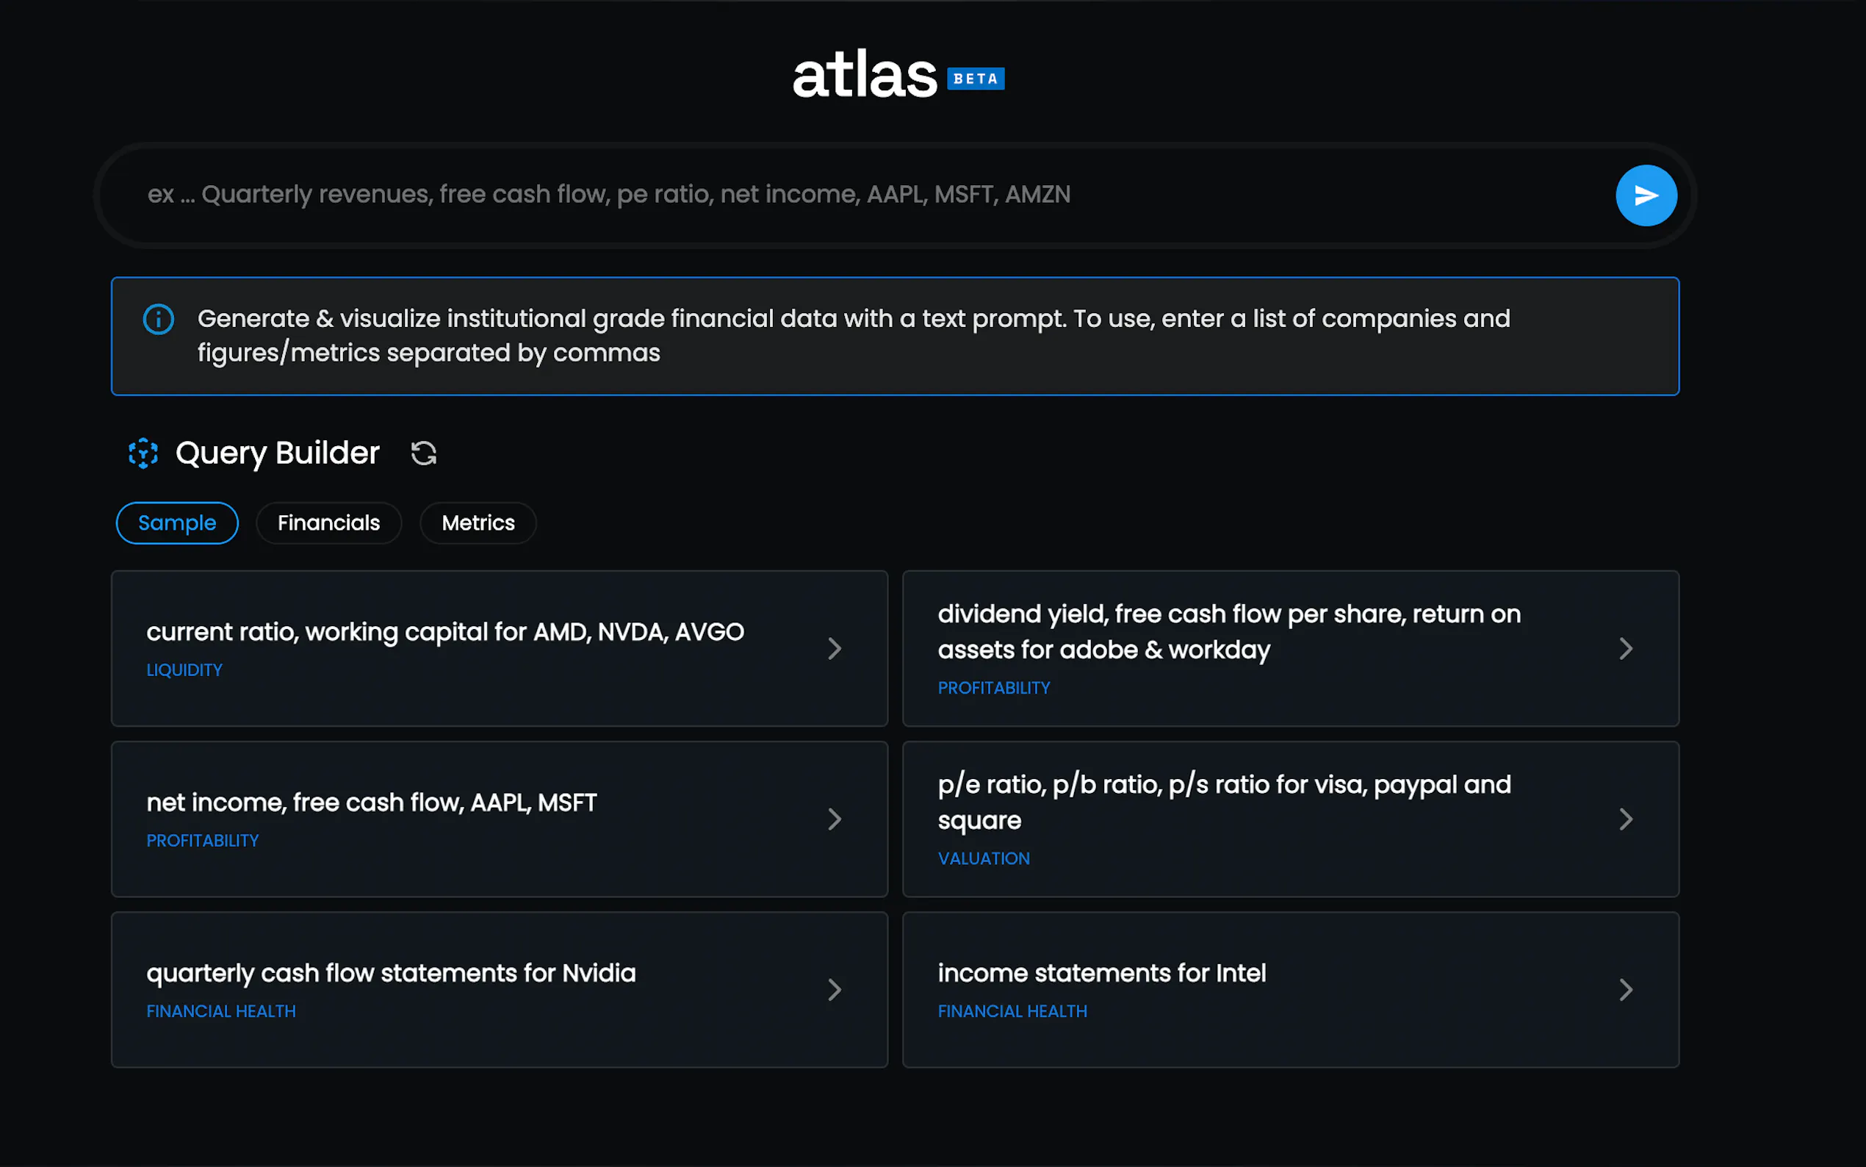1866x1167 pixels.
Task: Switch to the Financials tab
Action: tap(328, 523)
